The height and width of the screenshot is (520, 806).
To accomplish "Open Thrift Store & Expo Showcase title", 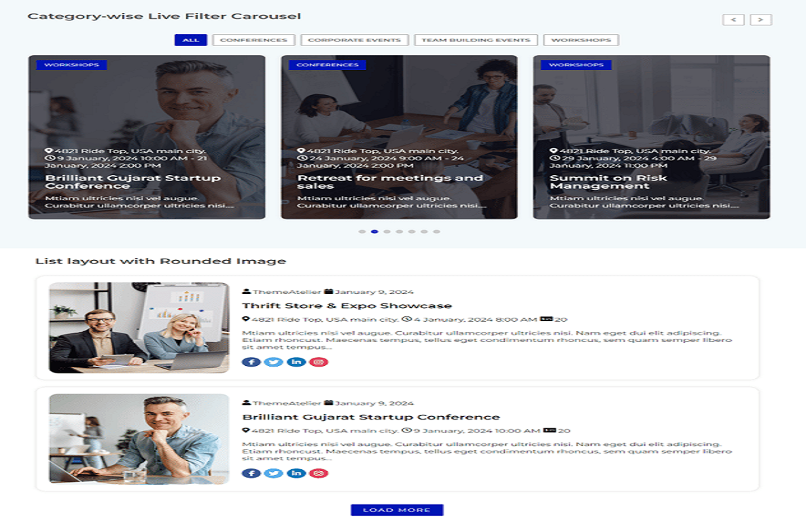I will tap(347, 305).
